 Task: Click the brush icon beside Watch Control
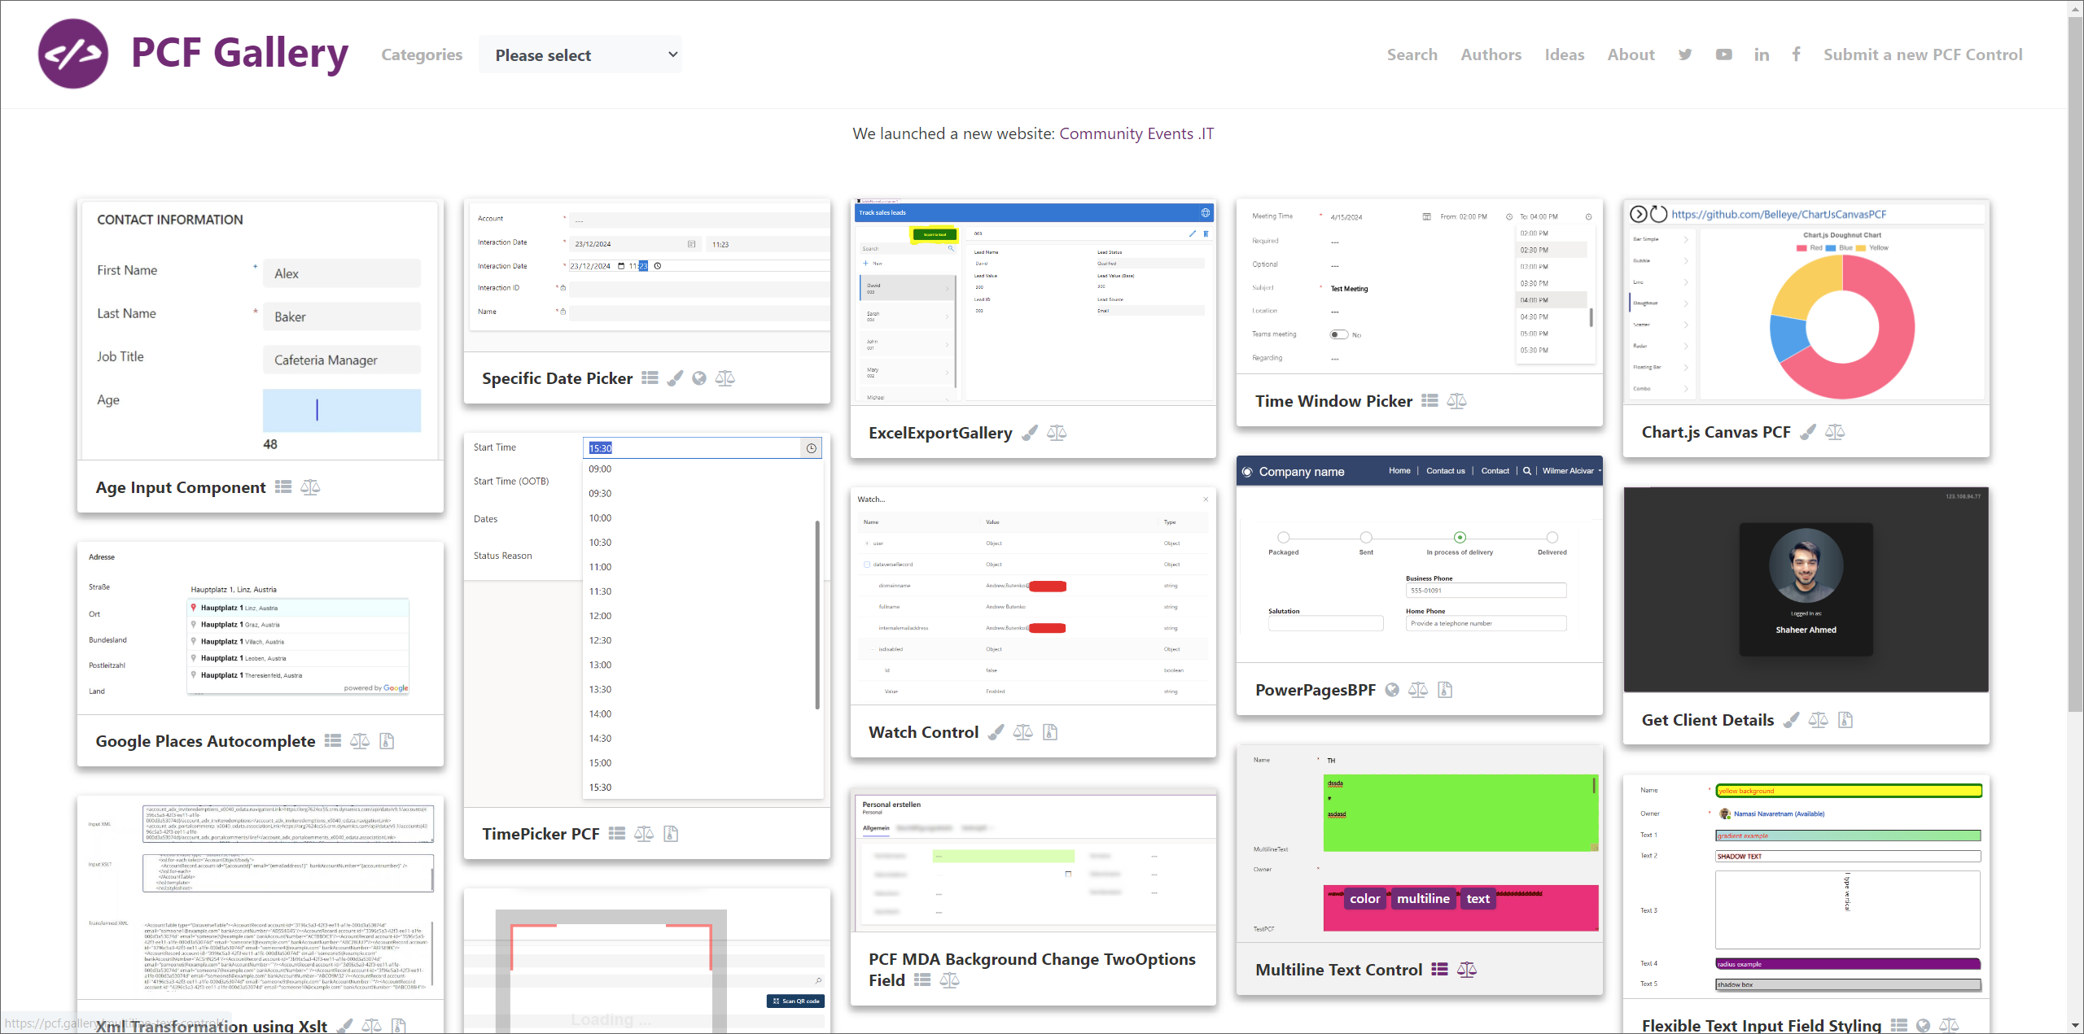996,731
